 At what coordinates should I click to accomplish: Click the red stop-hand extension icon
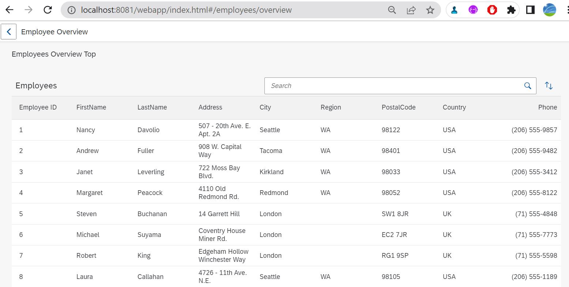(492, 10)
